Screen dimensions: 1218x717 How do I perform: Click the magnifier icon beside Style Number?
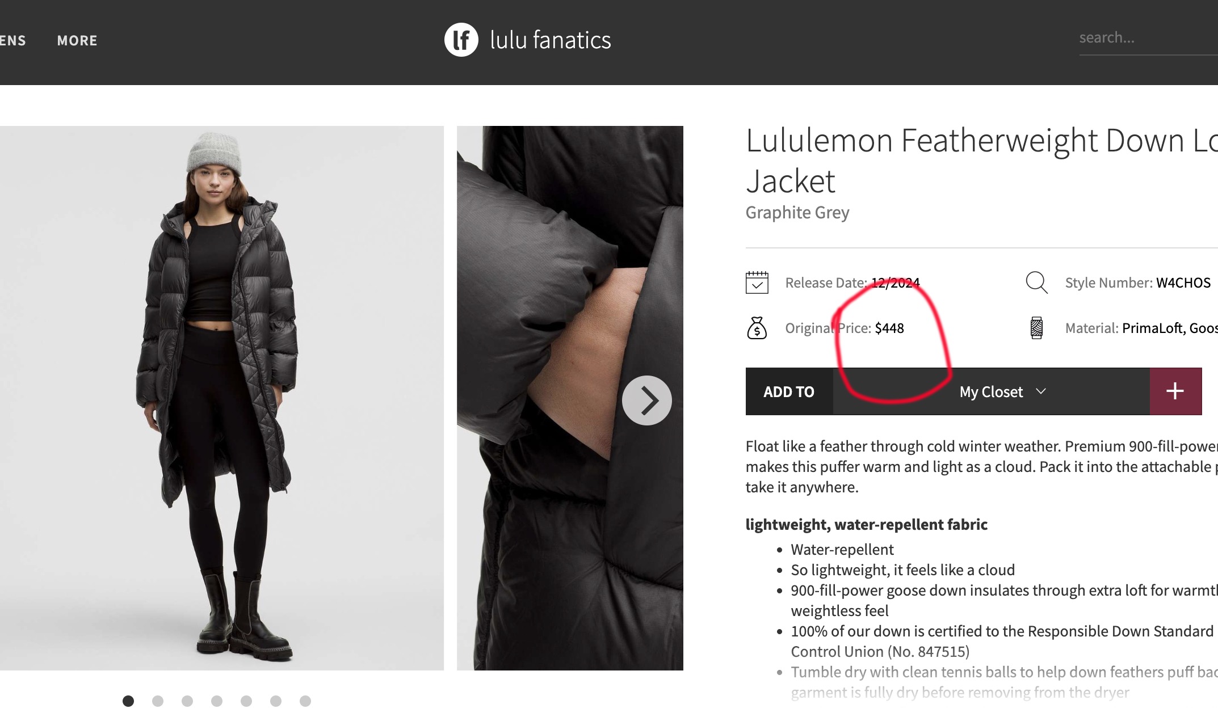point(1036,282)
